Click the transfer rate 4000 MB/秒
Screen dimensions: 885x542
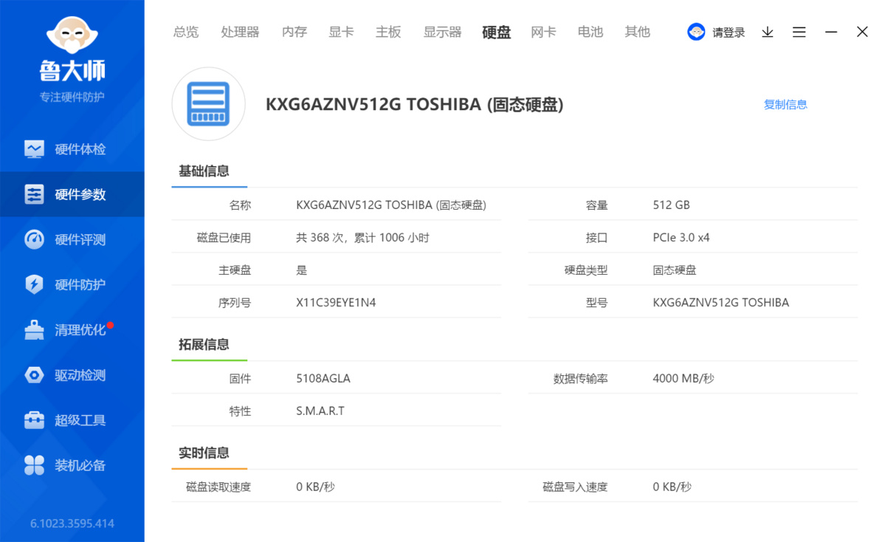pyautogui.click(x=683, y=378)
